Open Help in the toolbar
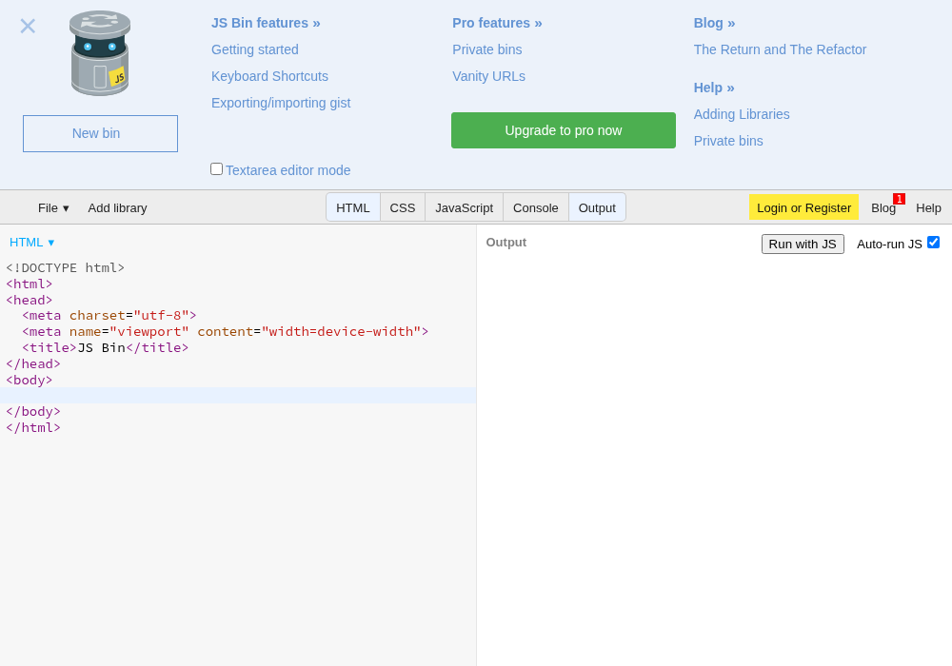 click(928, 208)
